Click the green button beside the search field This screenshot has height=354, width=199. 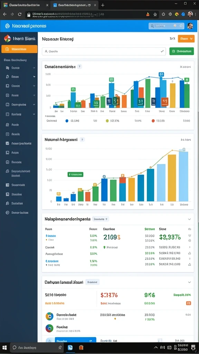point(181,51)
